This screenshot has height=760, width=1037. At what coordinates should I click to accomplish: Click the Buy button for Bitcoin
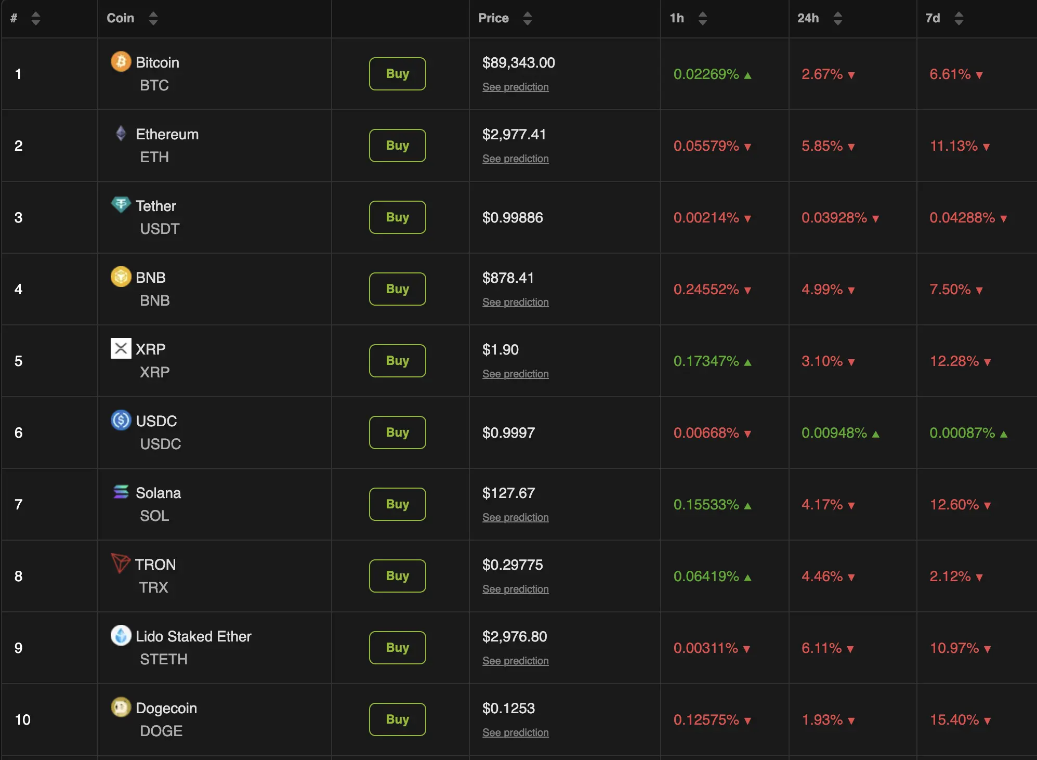397,73
